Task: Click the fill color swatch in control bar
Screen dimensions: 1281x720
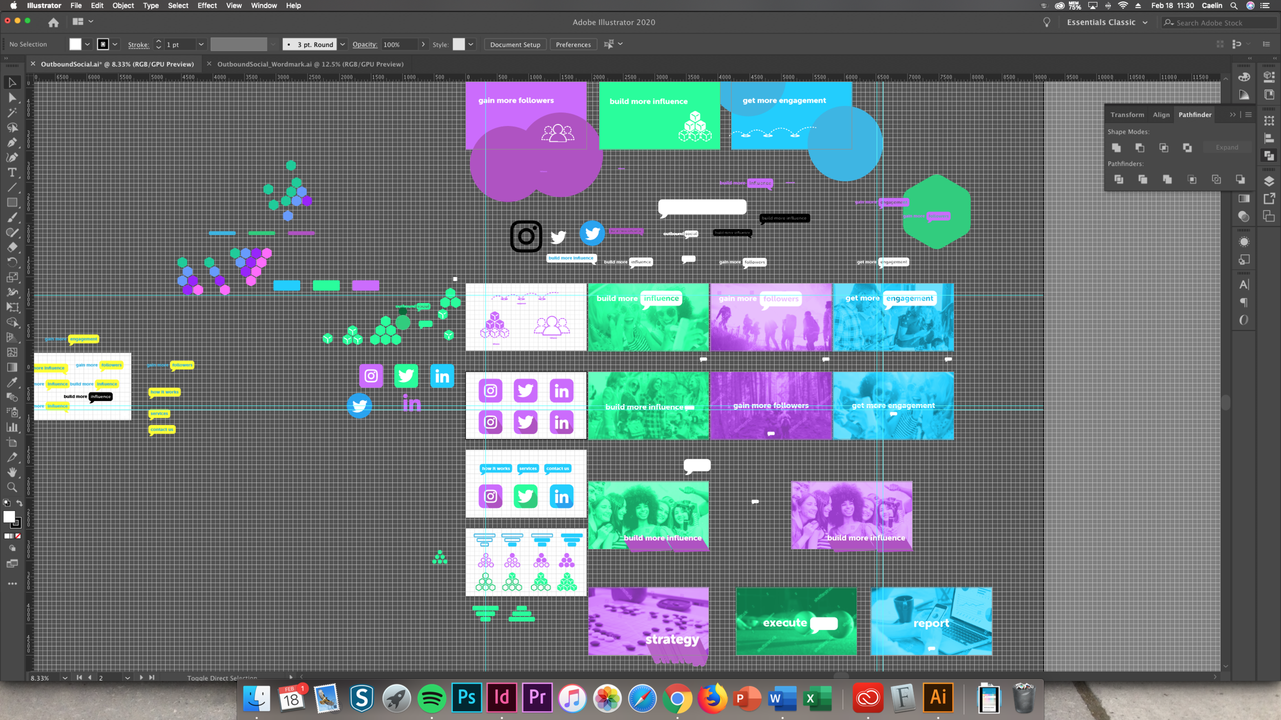Action: tap(75, 45)
